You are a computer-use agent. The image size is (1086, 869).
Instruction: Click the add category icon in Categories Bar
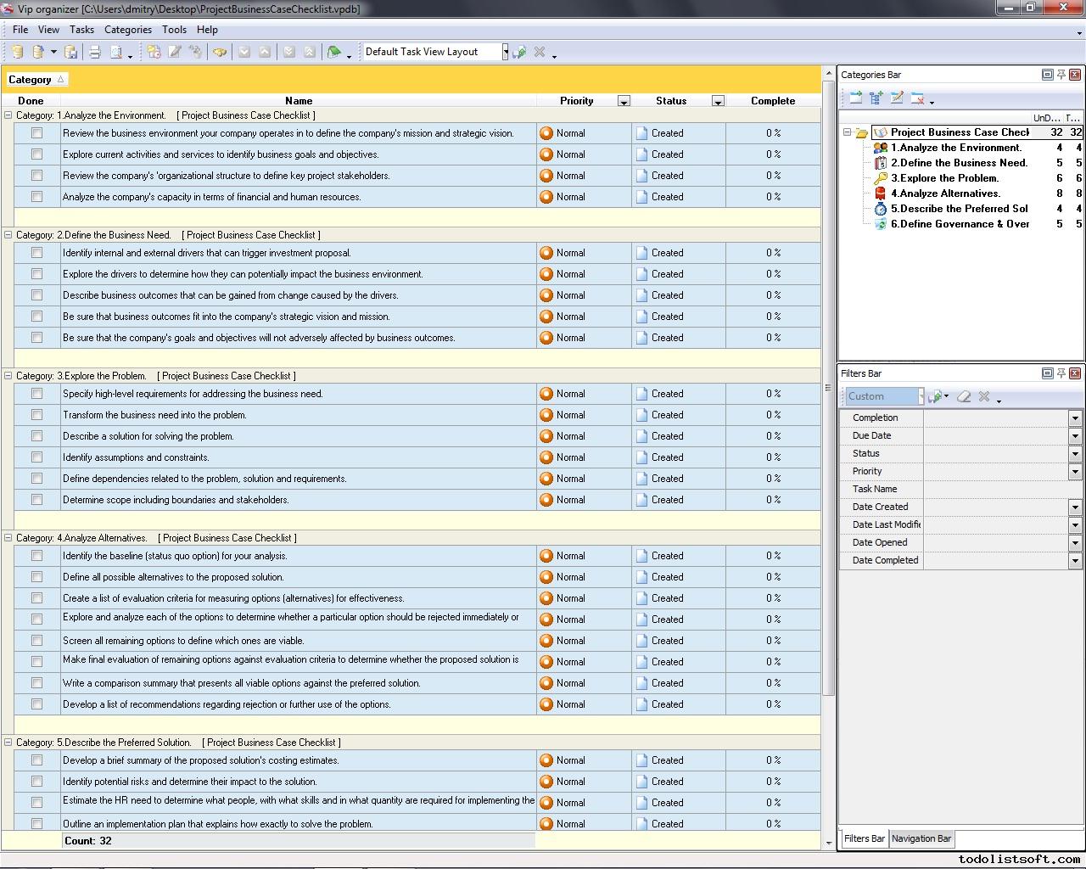[855, 98]
